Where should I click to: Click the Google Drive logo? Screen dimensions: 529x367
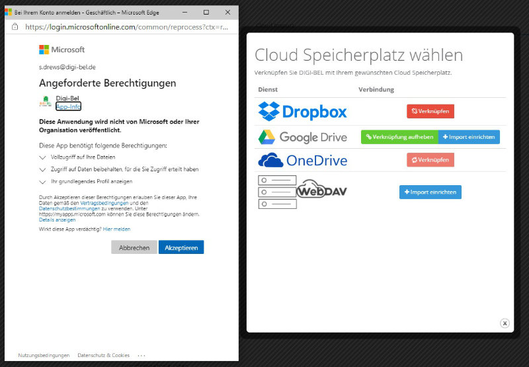point(302,138)
